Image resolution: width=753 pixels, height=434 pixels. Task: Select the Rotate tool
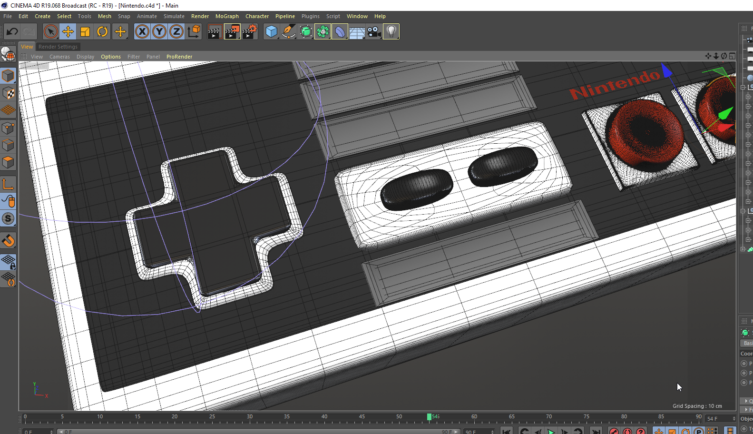tap(102, 32)
